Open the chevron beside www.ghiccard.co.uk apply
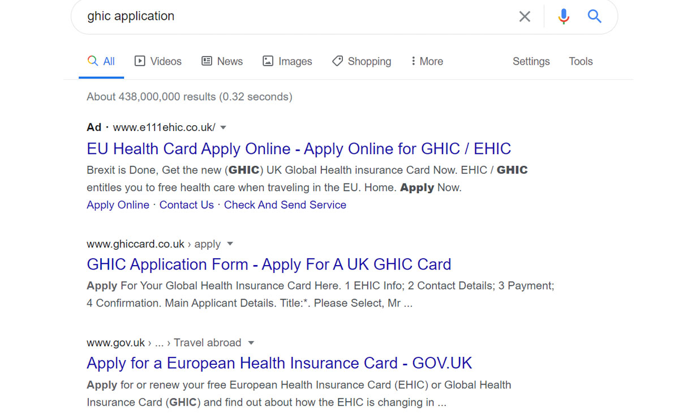The height and width of the screenshot is (418, 696). (x=230, y=244)
